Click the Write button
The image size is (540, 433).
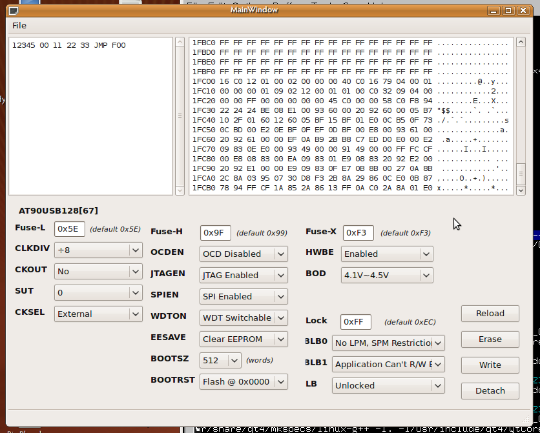[490, 365]
